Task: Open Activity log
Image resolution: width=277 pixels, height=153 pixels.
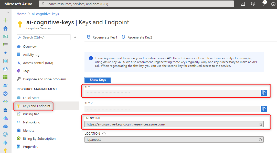Action: point(31,55)
